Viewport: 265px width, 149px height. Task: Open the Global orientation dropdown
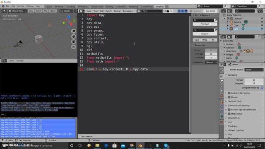click(x=66, y=11)
